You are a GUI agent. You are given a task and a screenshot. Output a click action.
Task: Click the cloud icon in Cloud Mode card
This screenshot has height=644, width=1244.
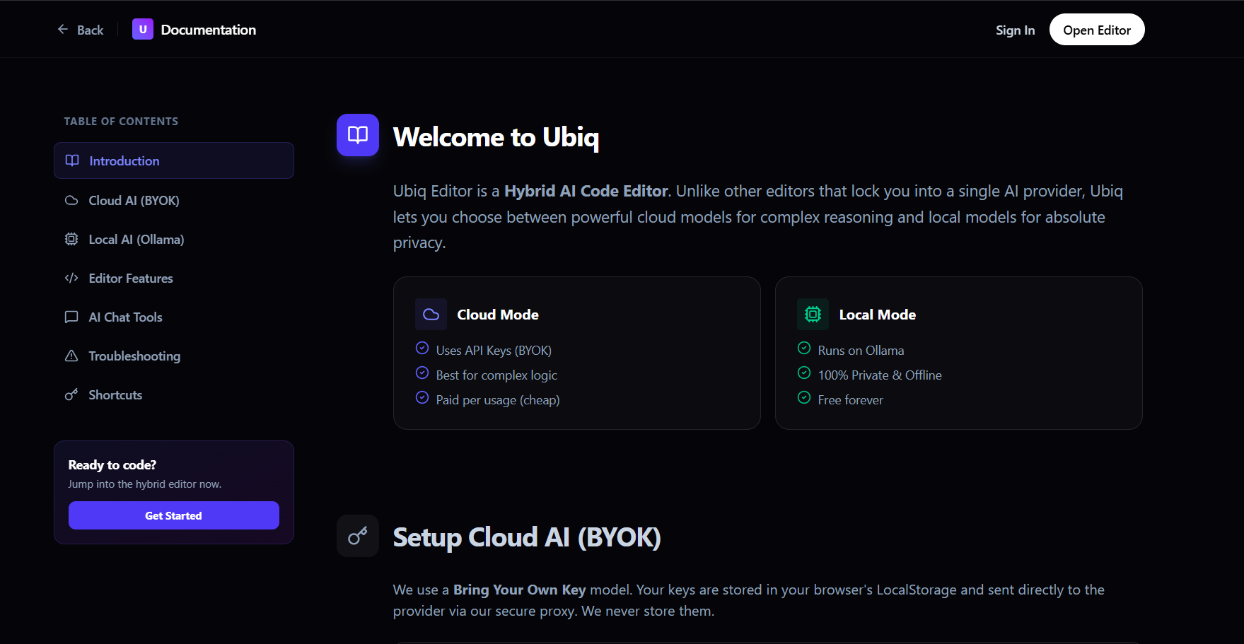point(431,315)
